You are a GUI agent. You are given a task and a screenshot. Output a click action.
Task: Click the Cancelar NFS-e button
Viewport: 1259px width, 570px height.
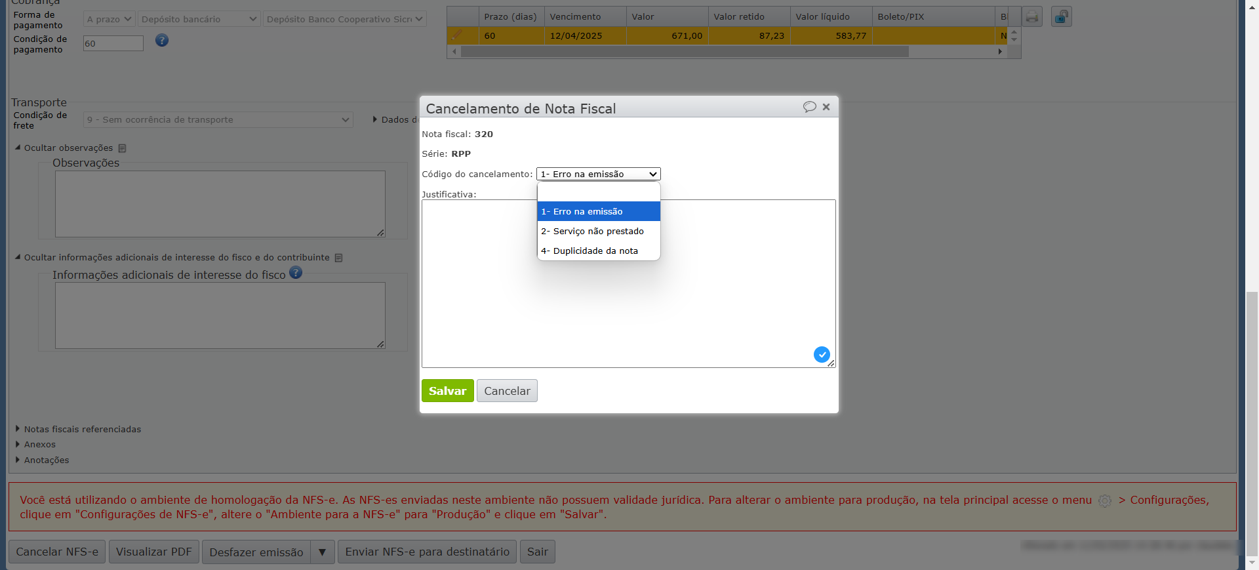[x=57, y=552]
